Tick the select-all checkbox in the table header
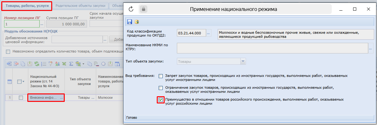The height and width of the screenshot is (125, 377). pyautogui.click(x=19, y=82)
